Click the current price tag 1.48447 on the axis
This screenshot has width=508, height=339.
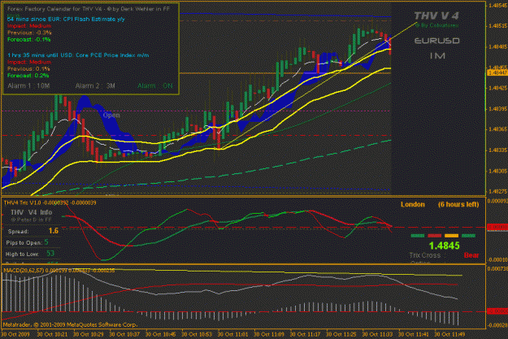pyautogui.click(x=497, y=73)
